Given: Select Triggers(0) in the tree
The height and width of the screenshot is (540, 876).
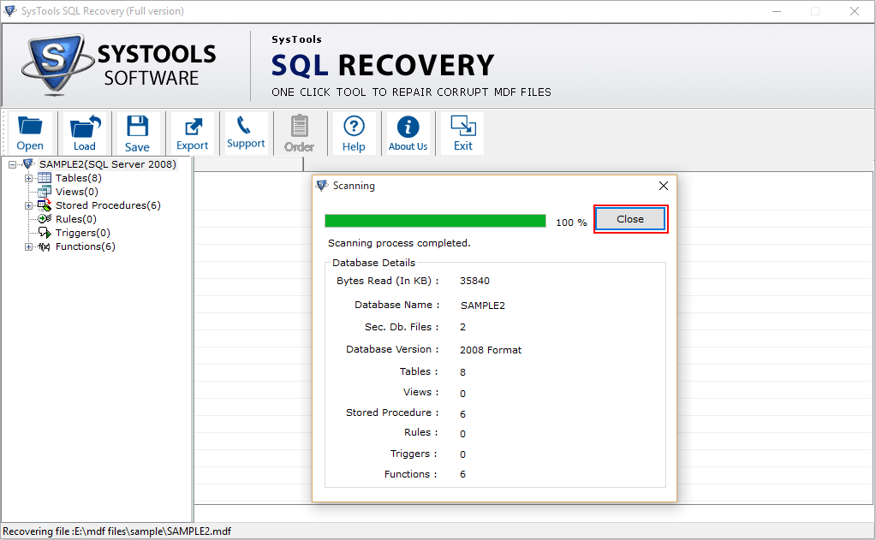Looking at the screenshot, I should coord(83,232).
